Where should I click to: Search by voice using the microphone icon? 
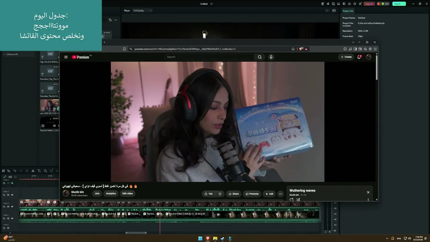271,57
